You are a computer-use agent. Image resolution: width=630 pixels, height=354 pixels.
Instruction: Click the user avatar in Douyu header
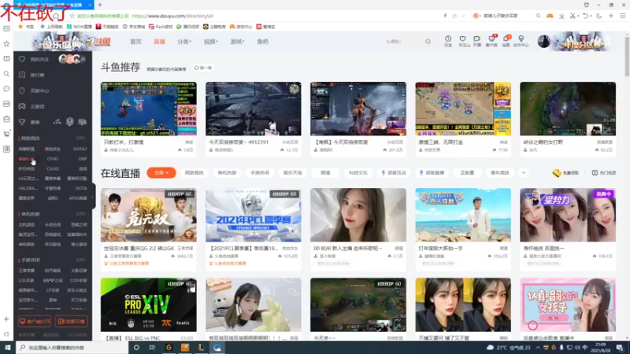(x=543, y=42)
